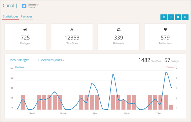The image size is (191, 122).
Task: Click the Clics/Vues chart legend label
Action: click(20, 67)
